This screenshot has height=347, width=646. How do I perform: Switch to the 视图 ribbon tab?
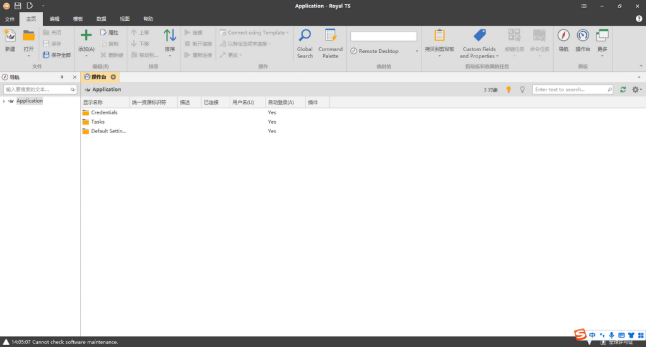125,19
